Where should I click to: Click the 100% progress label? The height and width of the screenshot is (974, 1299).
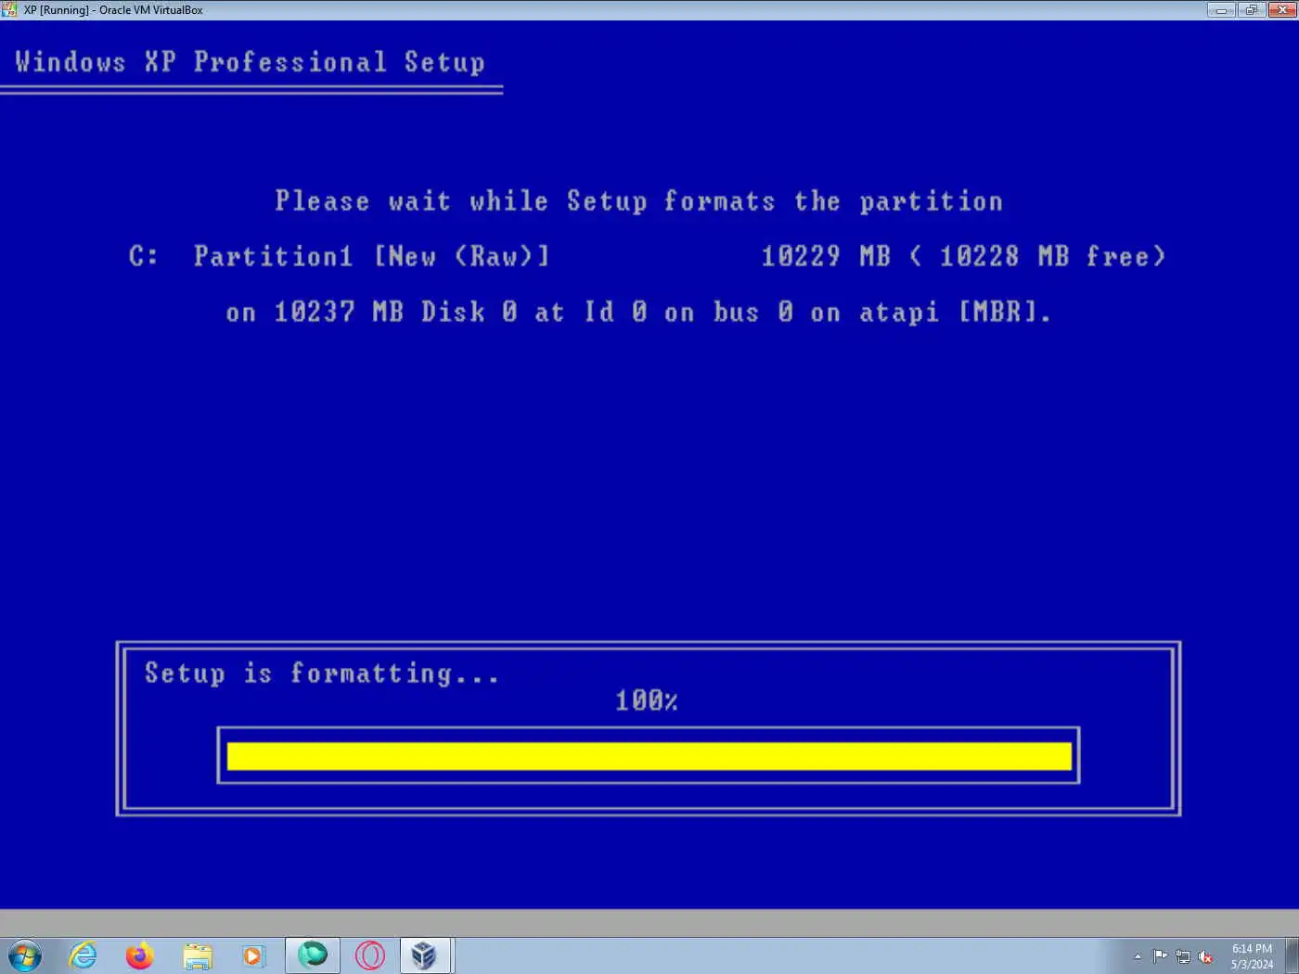(647, 700)
